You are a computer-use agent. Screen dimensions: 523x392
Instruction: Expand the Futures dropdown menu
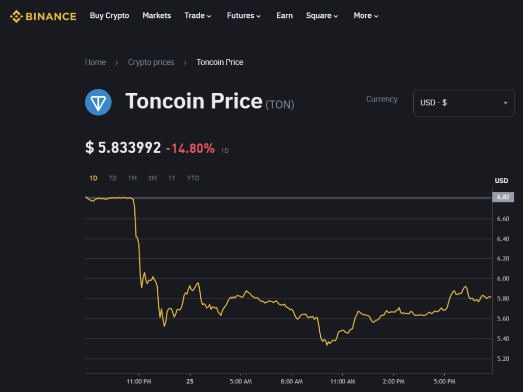(244, 16)
